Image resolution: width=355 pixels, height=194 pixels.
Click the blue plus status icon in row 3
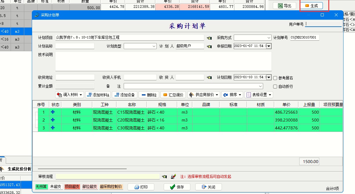coord(53,128)
